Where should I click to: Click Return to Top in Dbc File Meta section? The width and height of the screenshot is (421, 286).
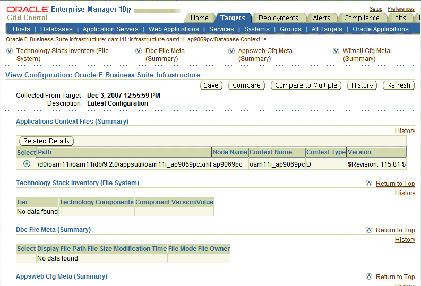tap(395, 230)
